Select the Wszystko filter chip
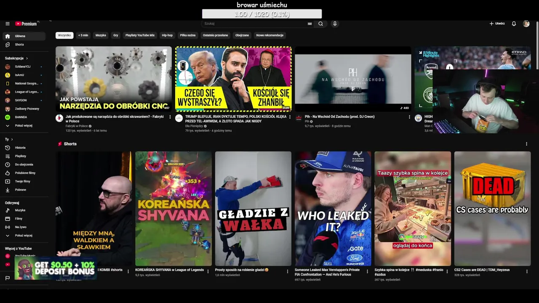This screenshot has width=539, height=303. click(x=64, y=35)
